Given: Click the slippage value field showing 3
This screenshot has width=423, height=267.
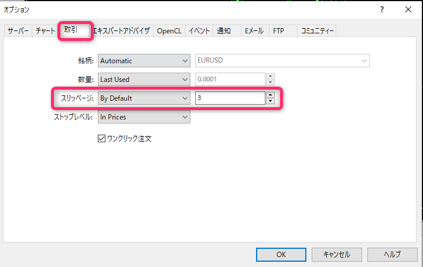Looking at the screenshot, I should pyautogui.click(x=230, y=98).
